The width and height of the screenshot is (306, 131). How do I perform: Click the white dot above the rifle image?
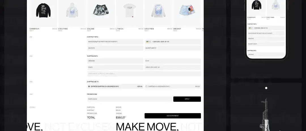266,88
